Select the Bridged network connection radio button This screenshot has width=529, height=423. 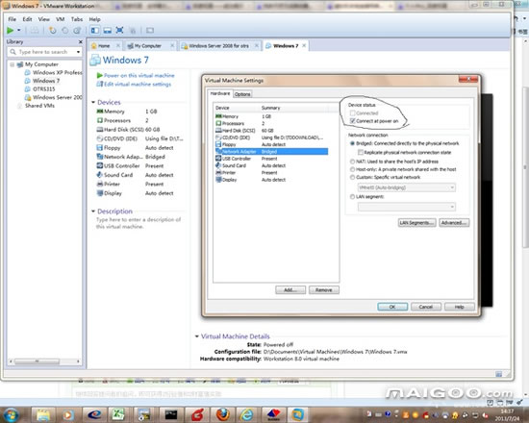pyautogui.click(x=352, y=143)
